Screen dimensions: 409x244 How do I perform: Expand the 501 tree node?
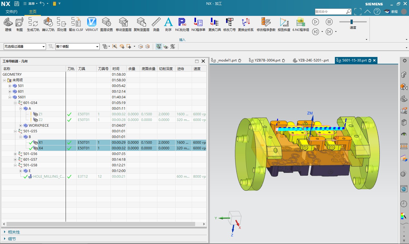pos(10,86)
